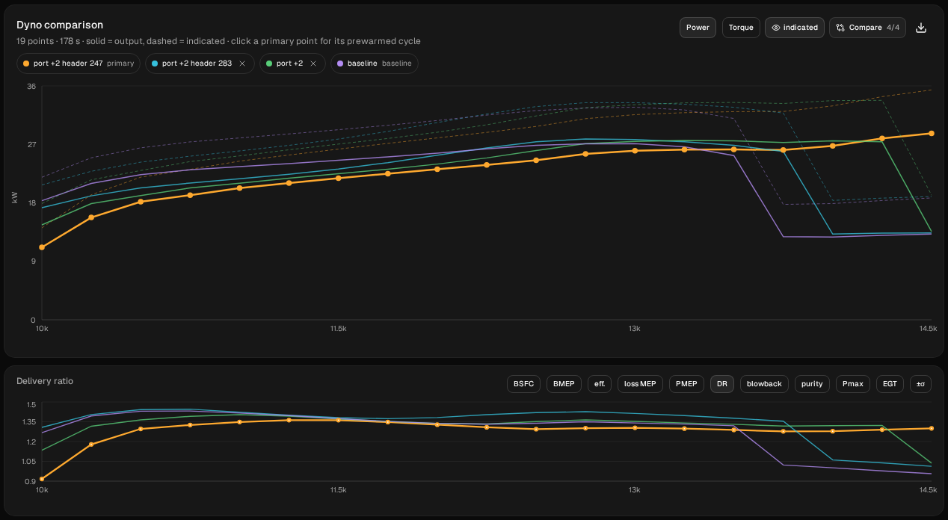Click the primary power point at 11.5k
This screenshot has height=520, width=948.
pyautogui.click(x=338, y=178)
